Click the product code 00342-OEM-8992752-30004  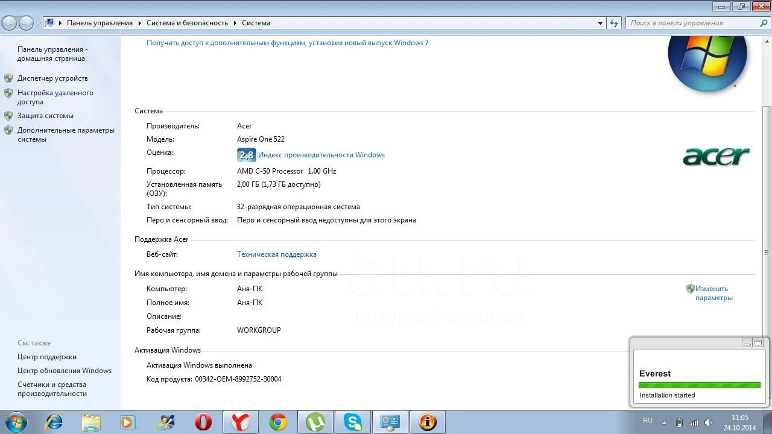[238, 379]
